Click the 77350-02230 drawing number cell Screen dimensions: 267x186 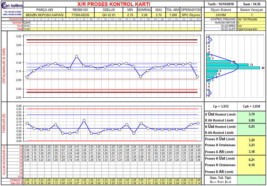[80, 15]
